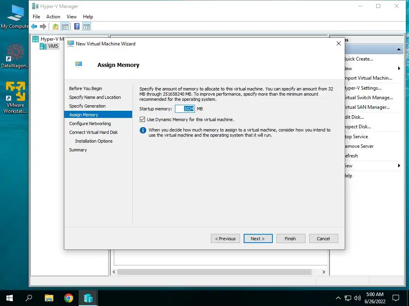The height and width of the screenshot is (306, 409).
Task: Open Hyper-V Settings action
Action: coord(363,88)
